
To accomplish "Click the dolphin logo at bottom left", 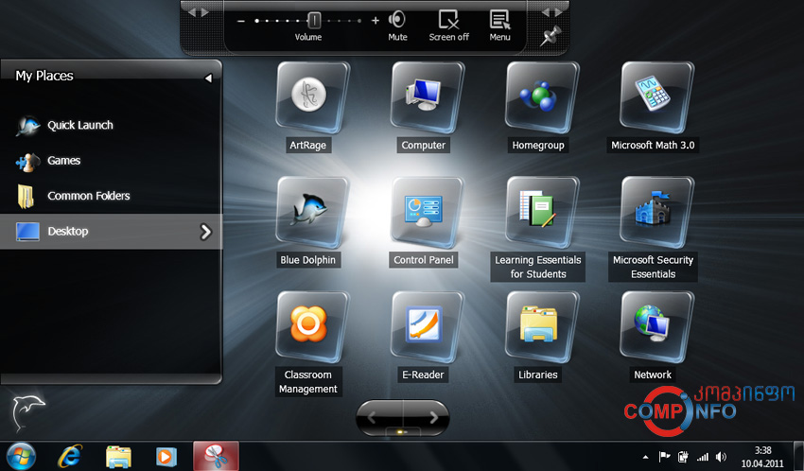I will pyautogui.click(x=28, y=412).
